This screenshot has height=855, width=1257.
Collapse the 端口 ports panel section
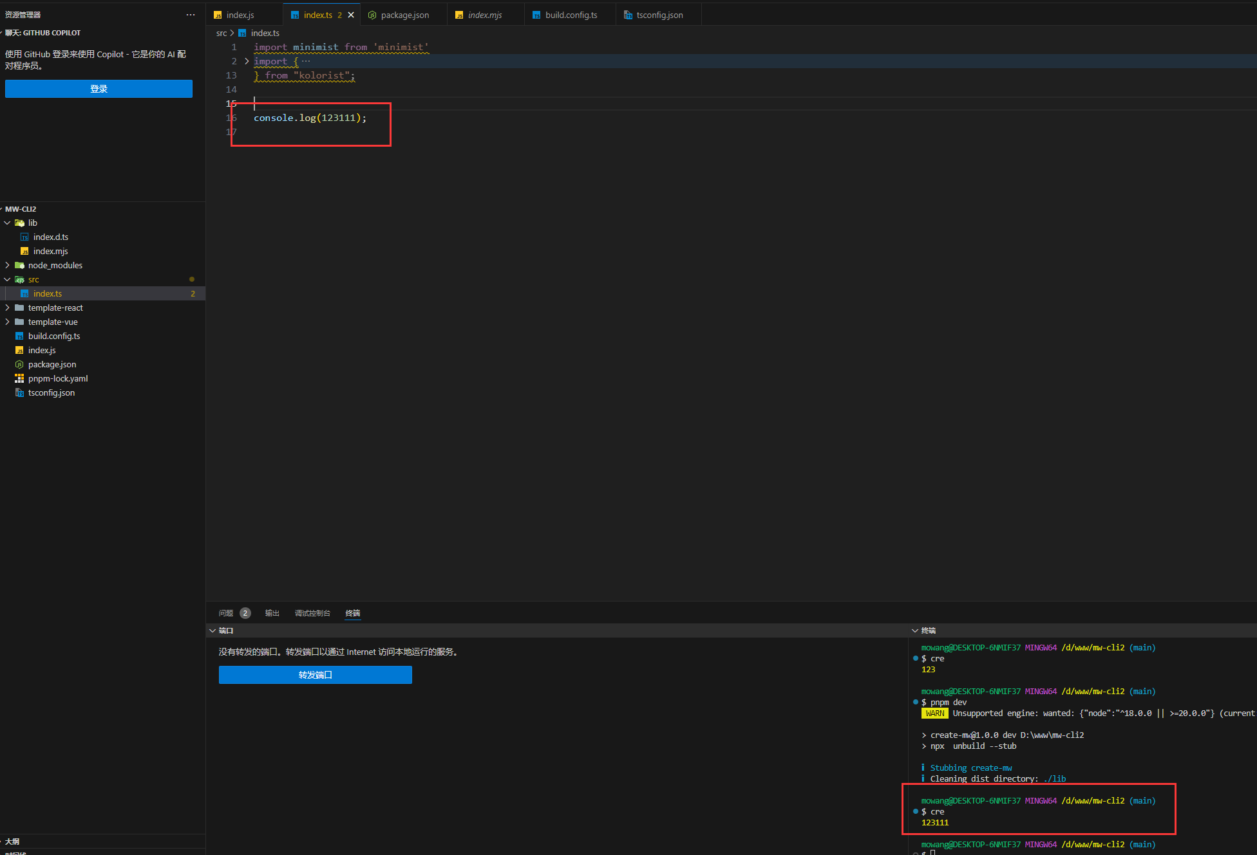pyautogui.click(x=213, y=630)
